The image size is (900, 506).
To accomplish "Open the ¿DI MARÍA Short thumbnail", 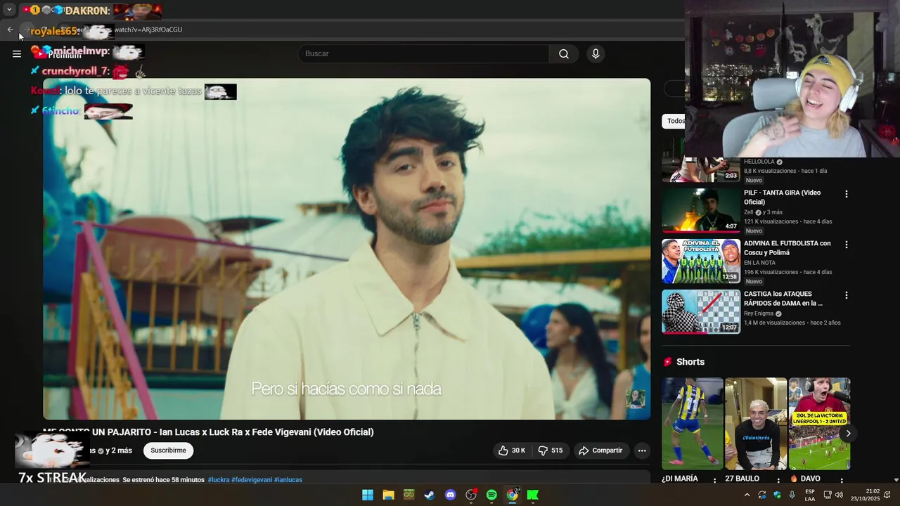I will pyautogui.click(x=693, y=424).
